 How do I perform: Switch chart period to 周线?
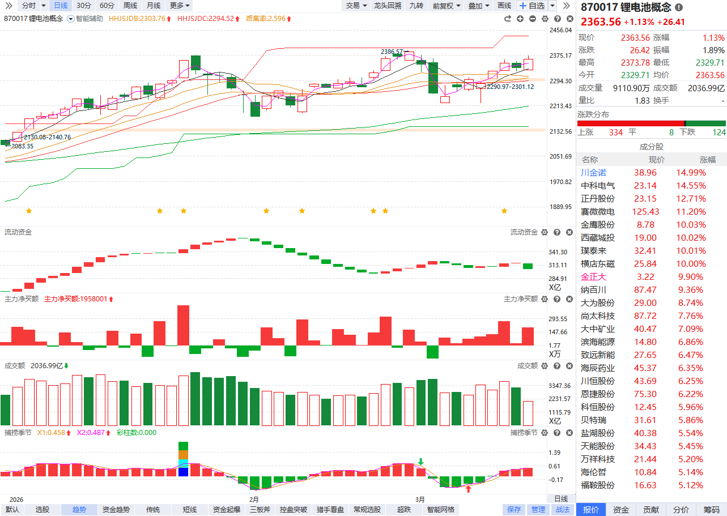pos(130,6)
